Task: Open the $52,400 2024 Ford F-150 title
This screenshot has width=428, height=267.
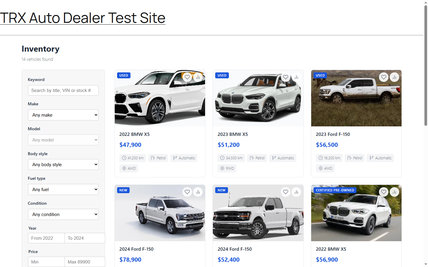Action: coord(235,249)
